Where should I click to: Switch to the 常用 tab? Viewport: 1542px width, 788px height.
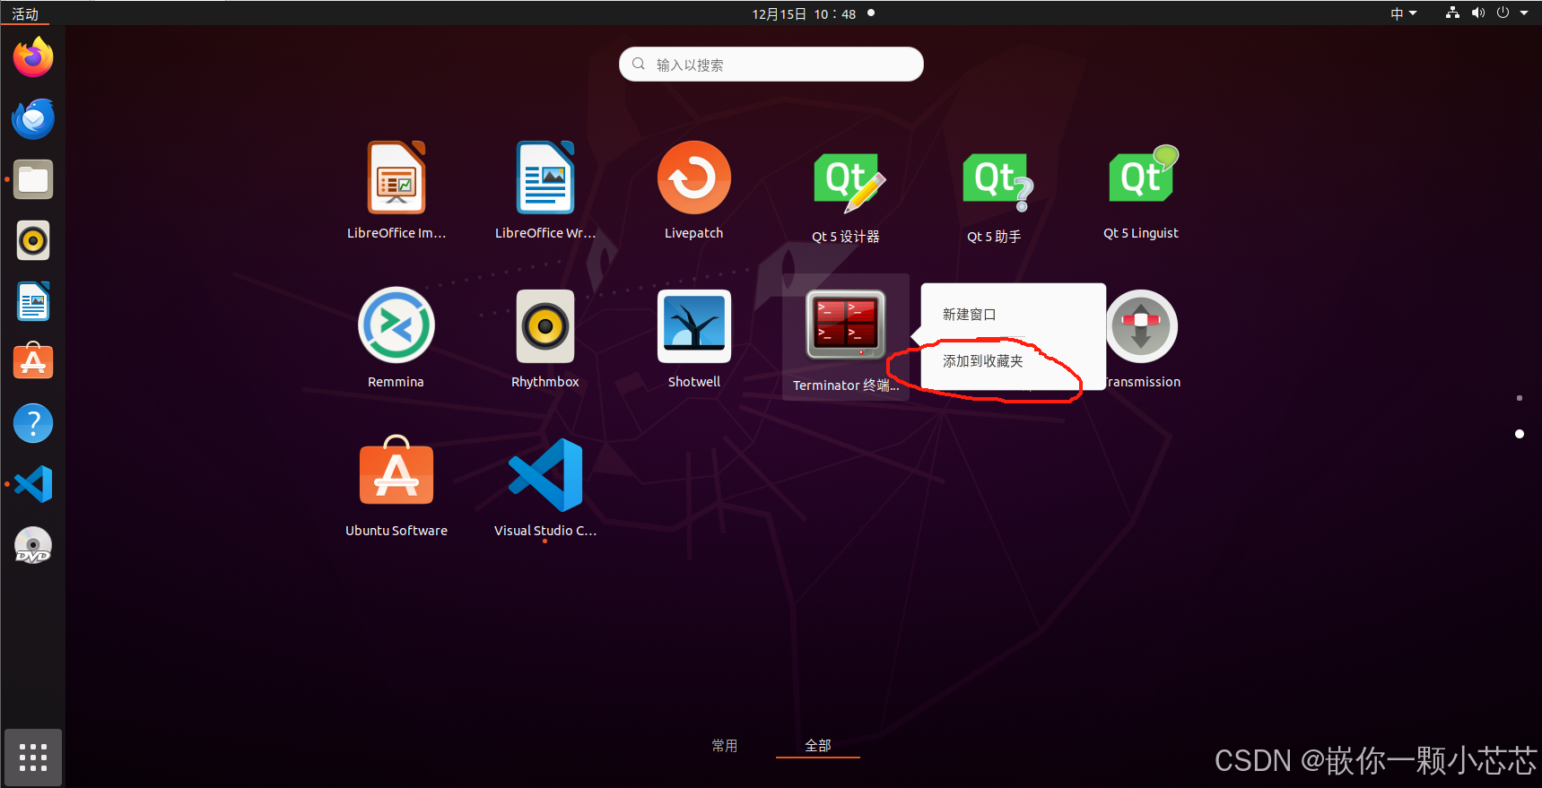click(725, 746)
